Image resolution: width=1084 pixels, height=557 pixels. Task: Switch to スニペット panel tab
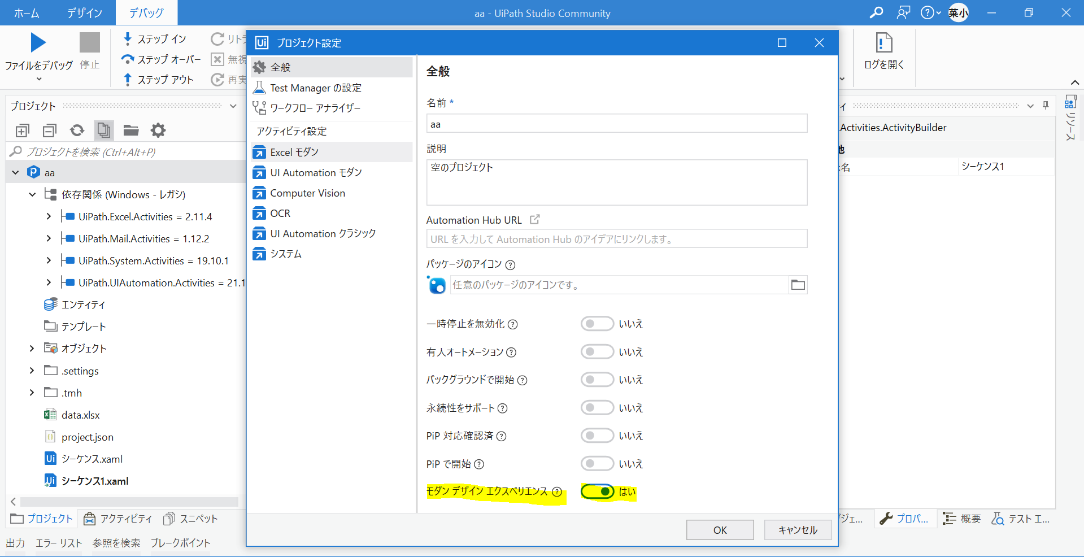(190, 519)
